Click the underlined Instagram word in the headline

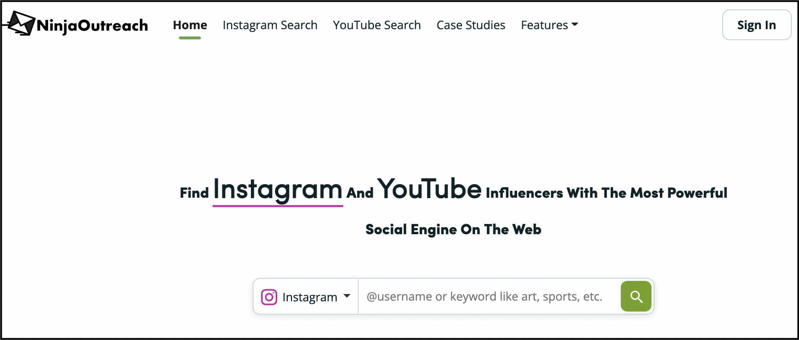[278, 189]
